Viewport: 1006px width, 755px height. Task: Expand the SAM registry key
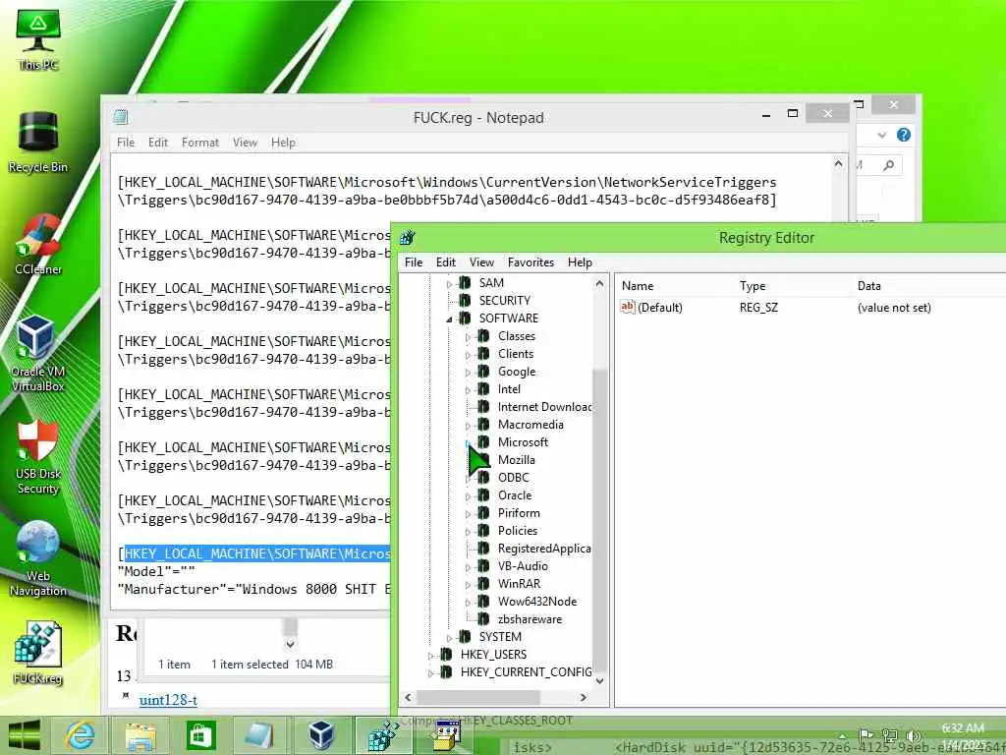click(449, 284)
